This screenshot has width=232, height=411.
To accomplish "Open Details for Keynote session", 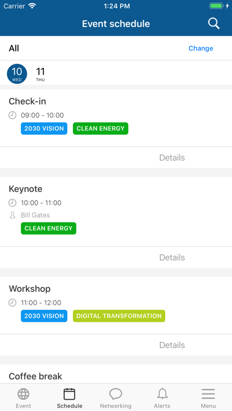I will (x=172, y=257).
